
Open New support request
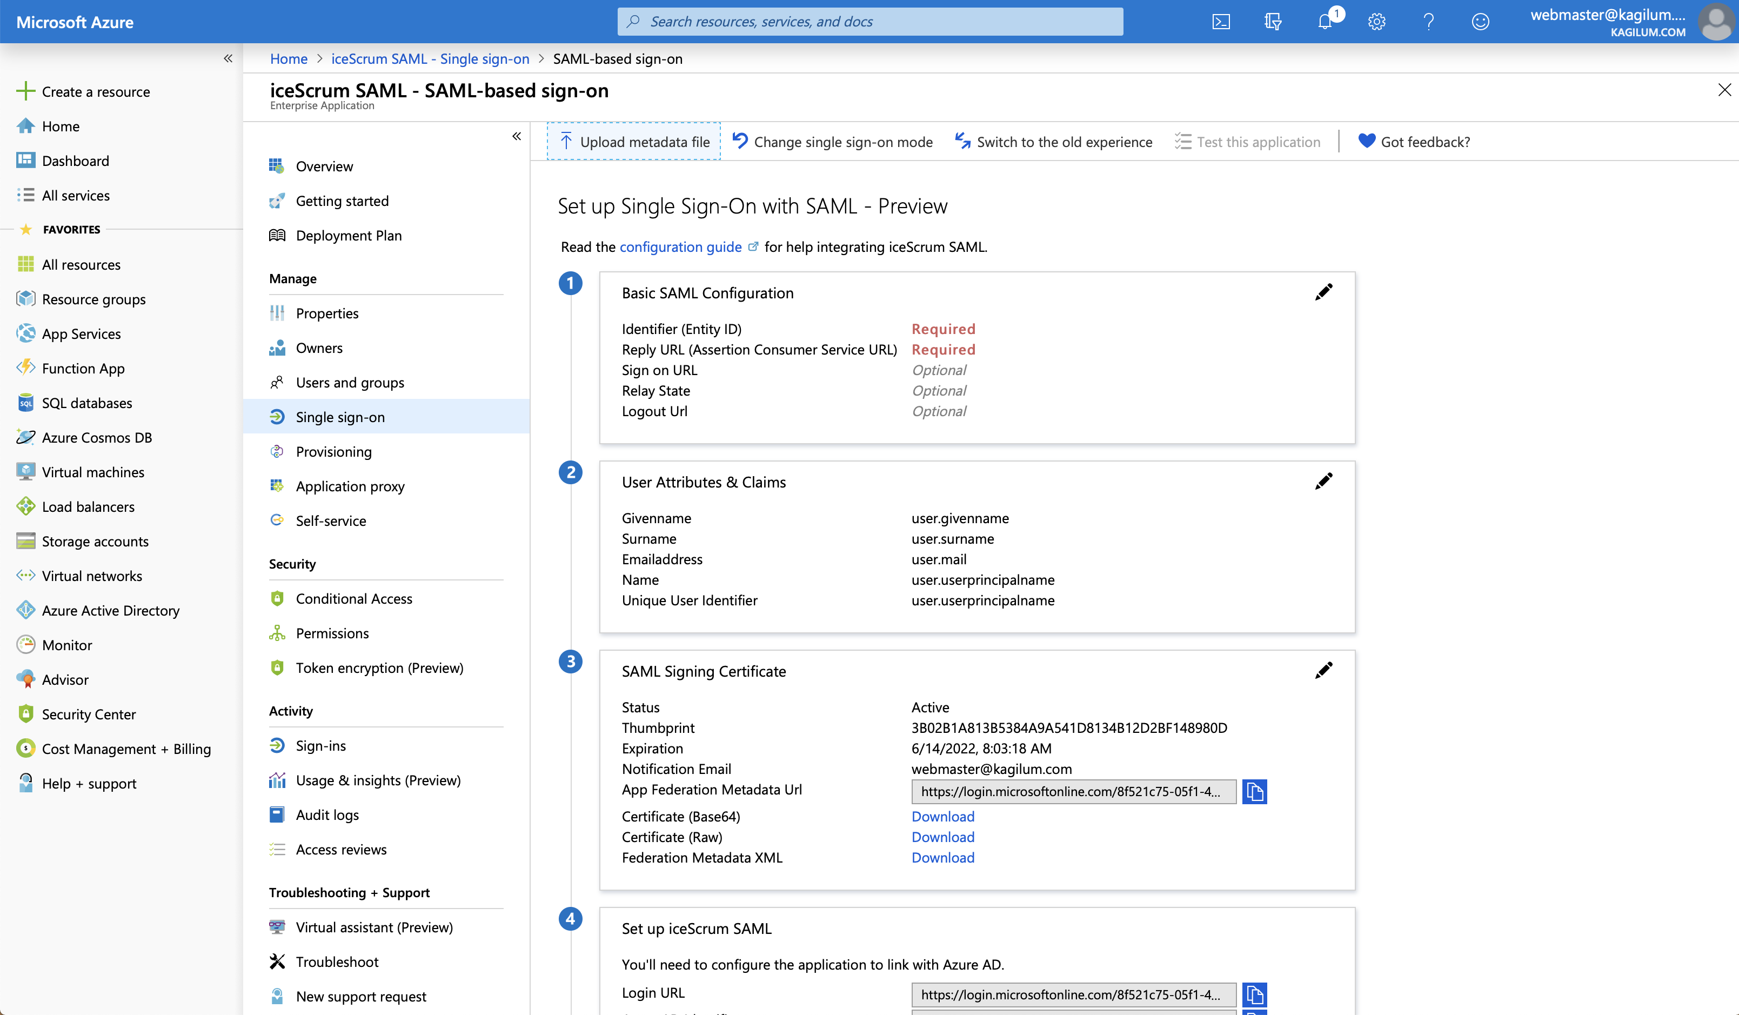tap(348, 997)
